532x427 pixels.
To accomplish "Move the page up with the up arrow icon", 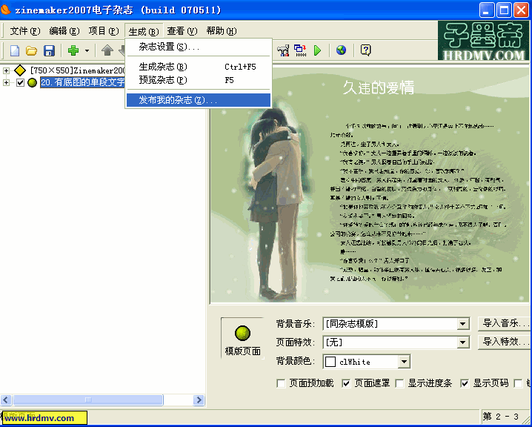I will (107, 50).
